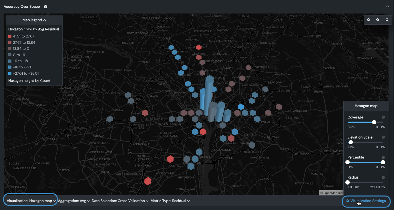The height and width of the screenshot is (210, 394).
Task: Open Data Selection: Cross Validation dropdown
Action: pos(120,201)
